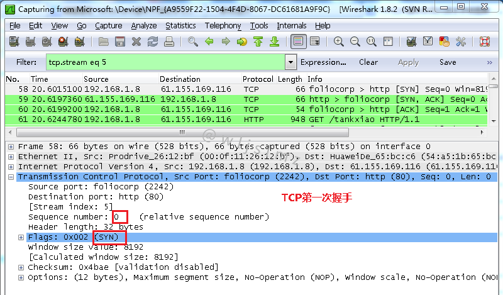Viewport: 503px width, 295px height.
Task: Click the tcp.stream eq 5 filter field
Action: coord(165,62)
